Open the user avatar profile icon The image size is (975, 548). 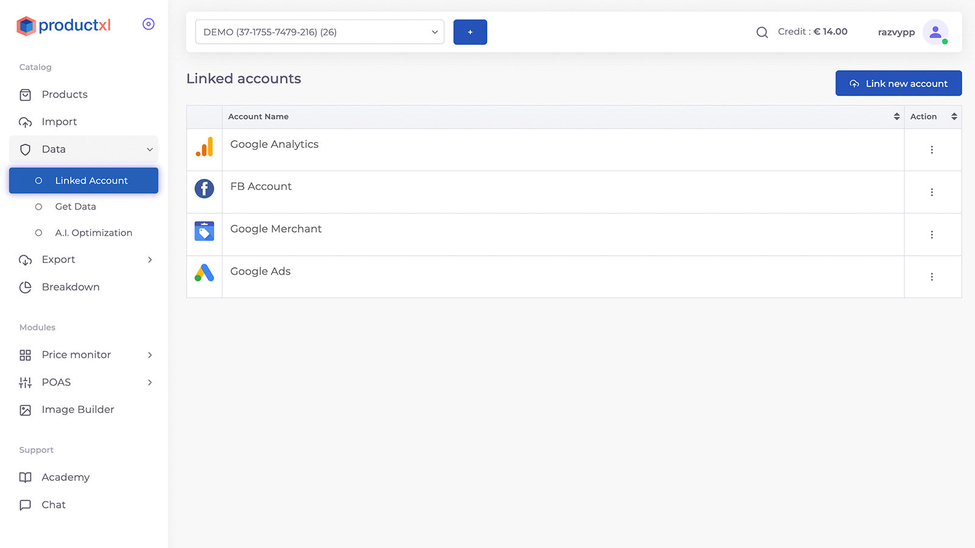pyautogui.click(x=935, y=32)
